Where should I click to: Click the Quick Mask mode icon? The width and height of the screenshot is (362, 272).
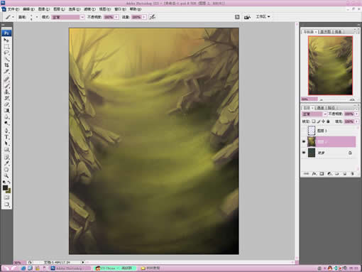(6, 197)
